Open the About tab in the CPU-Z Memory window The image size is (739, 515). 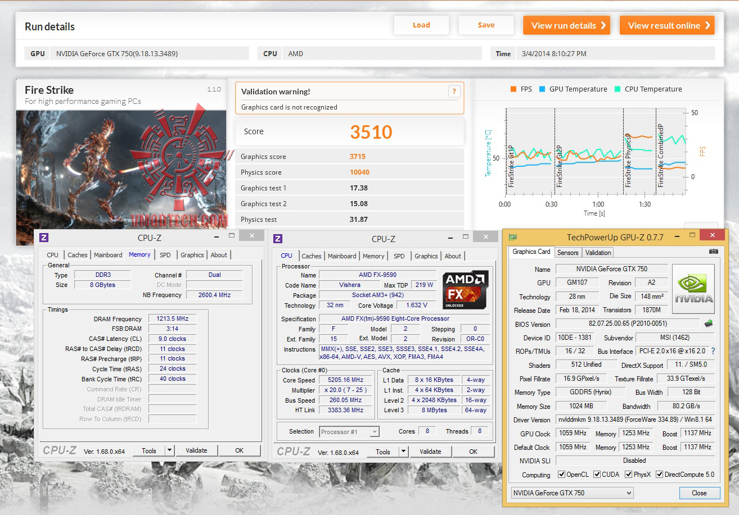(219, 255)
